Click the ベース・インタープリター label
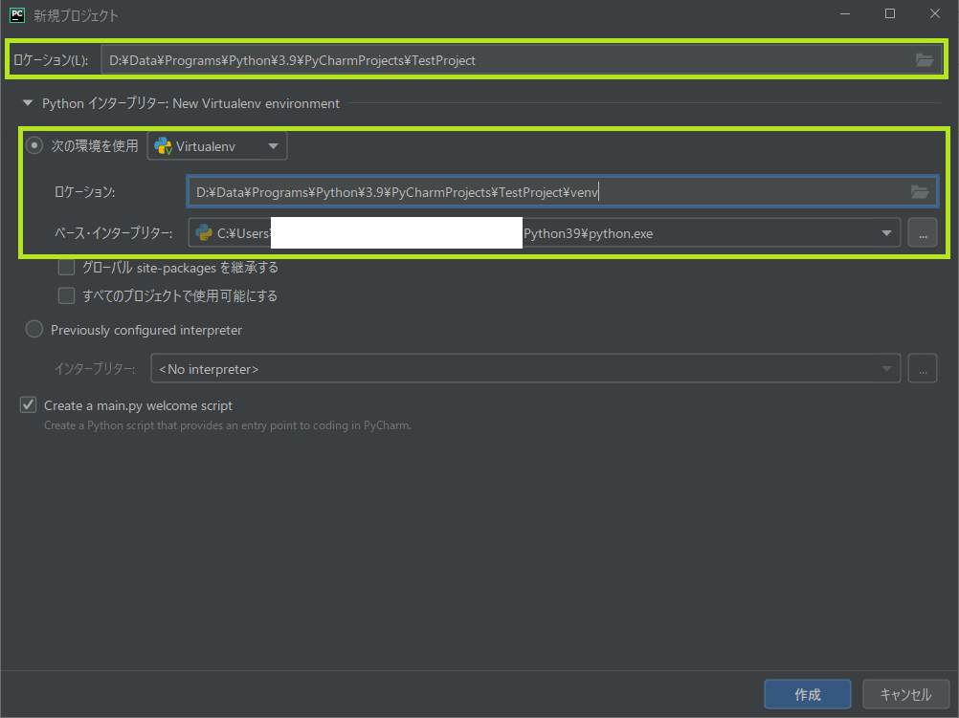 (x=114, y=233)
